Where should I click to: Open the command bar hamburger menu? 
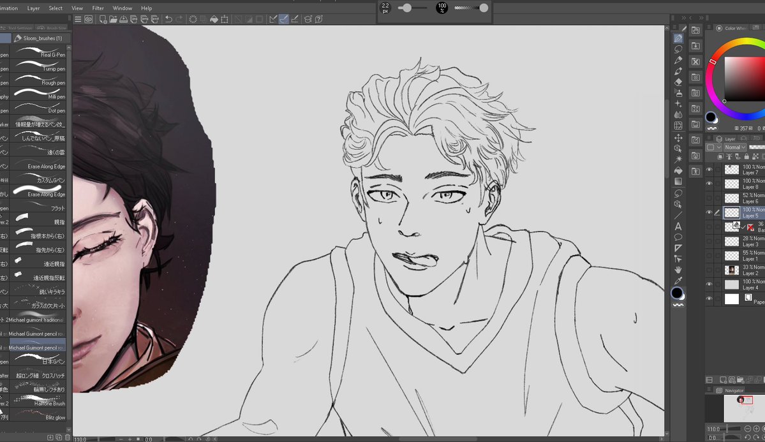click(78, 19)
